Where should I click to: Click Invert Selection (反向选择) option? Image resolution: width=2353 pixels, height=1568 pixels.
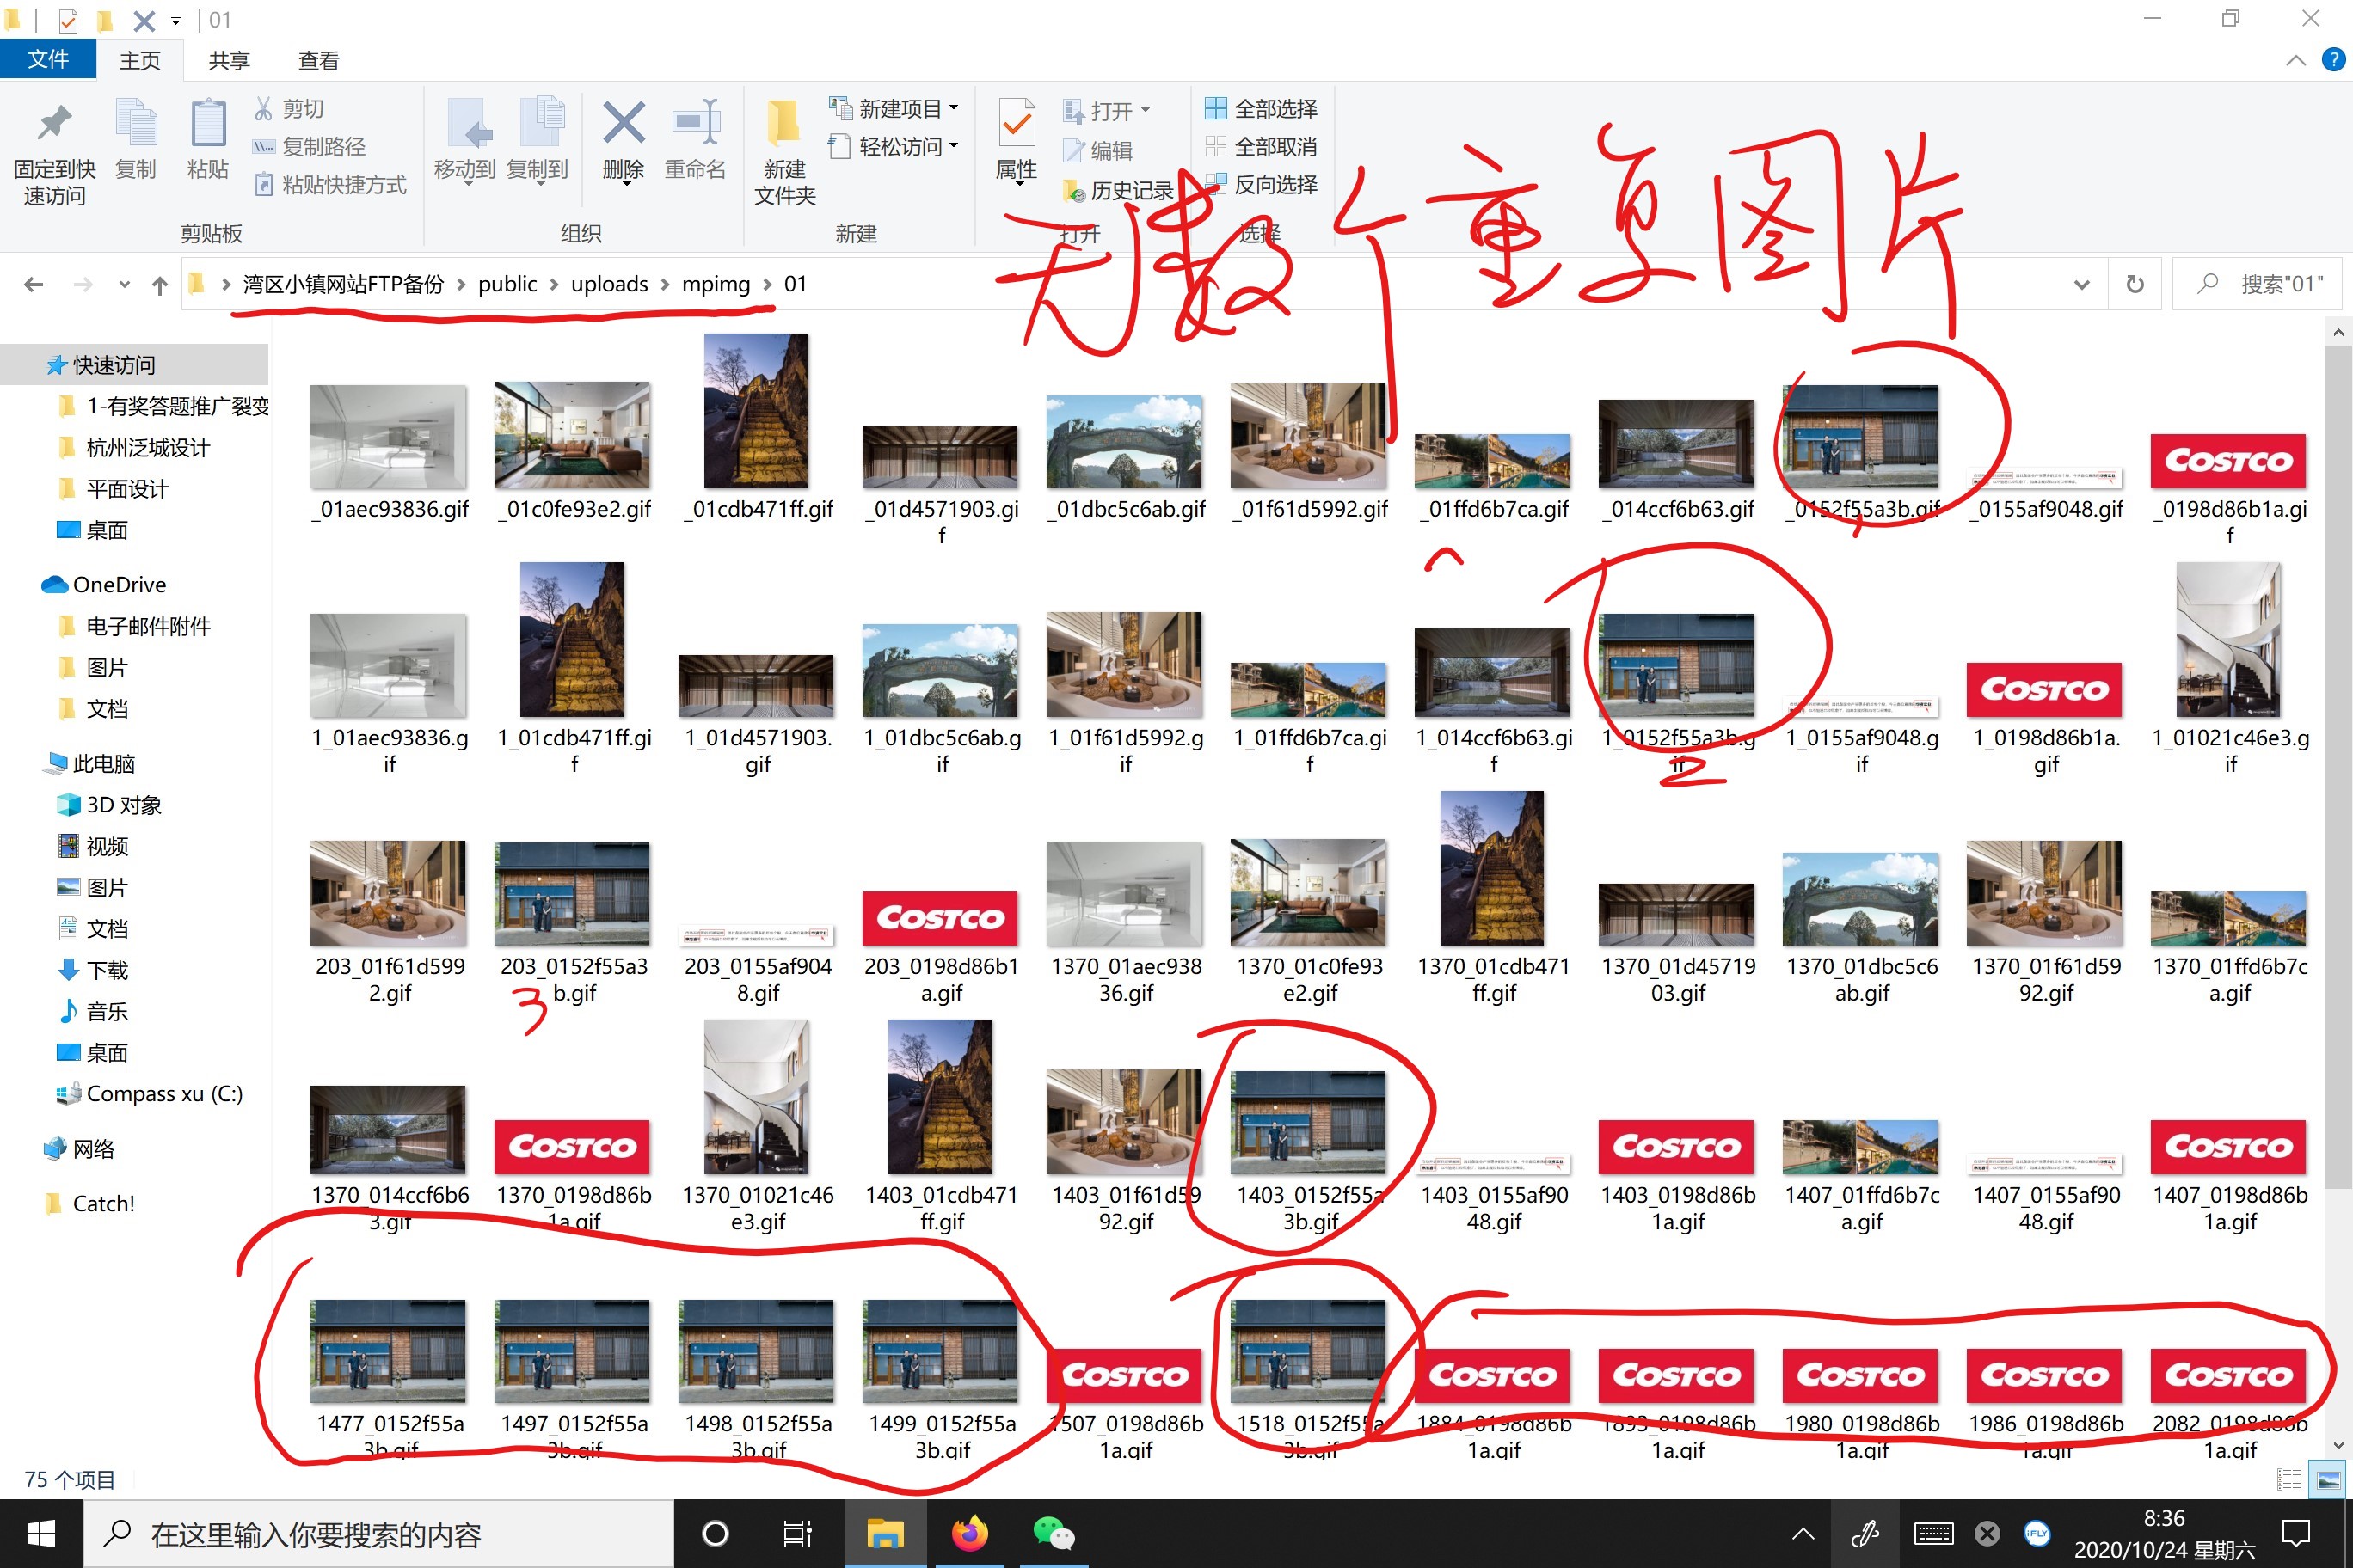(1261, 185)
